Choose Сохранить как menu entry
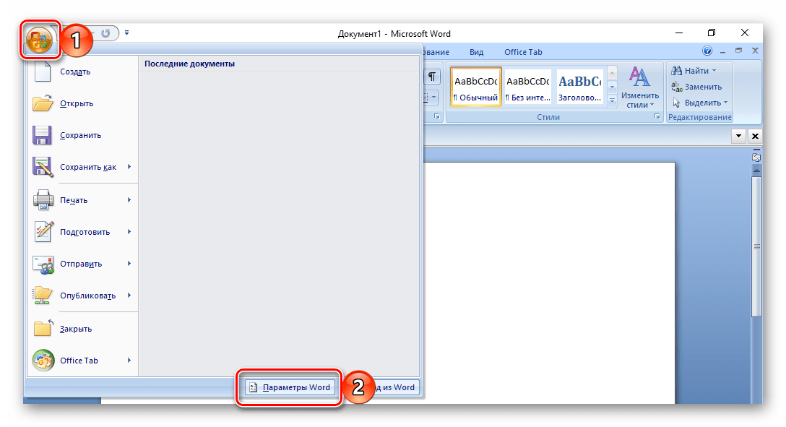This screenshot has width=786, height=427. tap(88, 167)
